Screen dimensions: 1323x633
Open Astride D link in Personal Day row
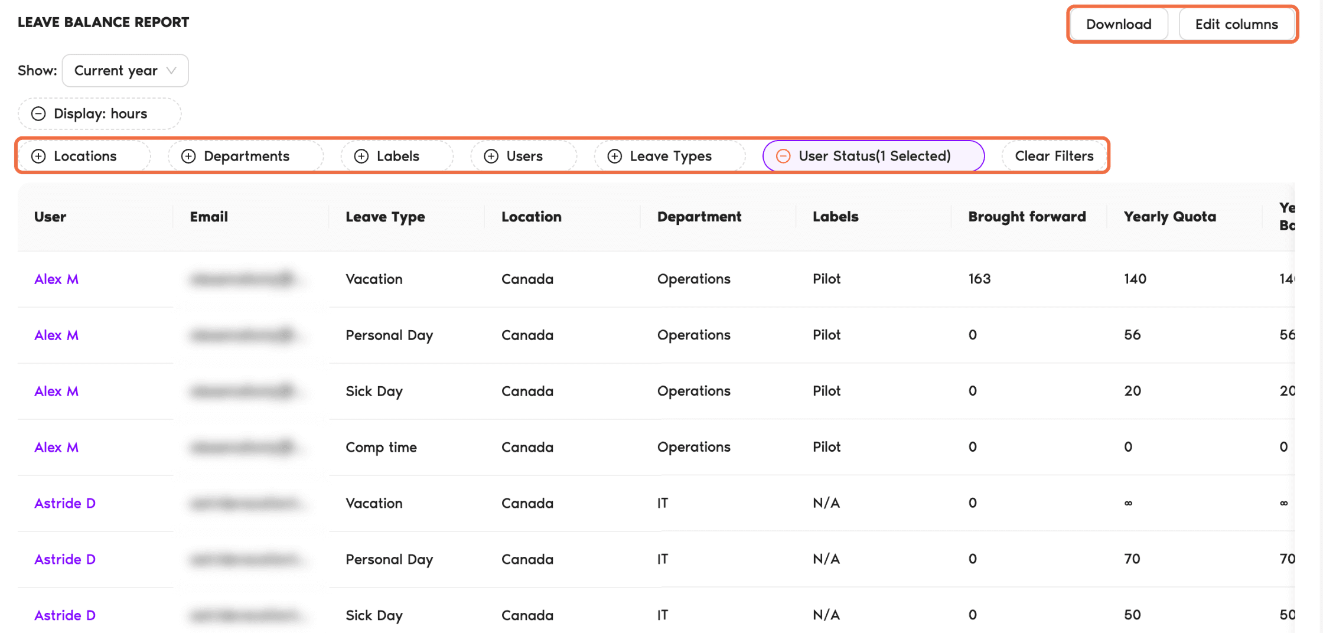pyautogui.click(x=65, y=559)
